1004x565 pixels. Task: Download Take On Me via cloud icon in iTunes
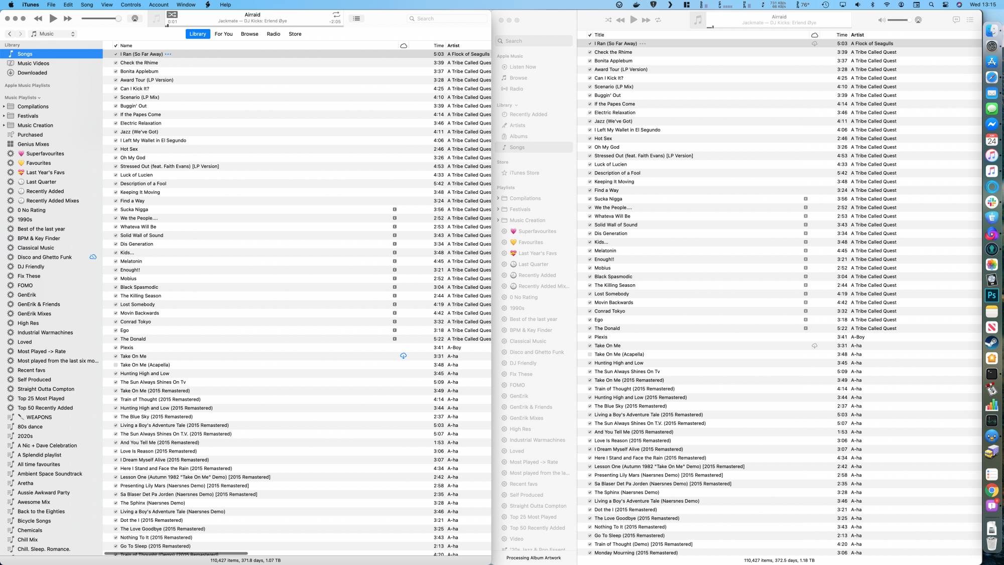click(403, 356)
